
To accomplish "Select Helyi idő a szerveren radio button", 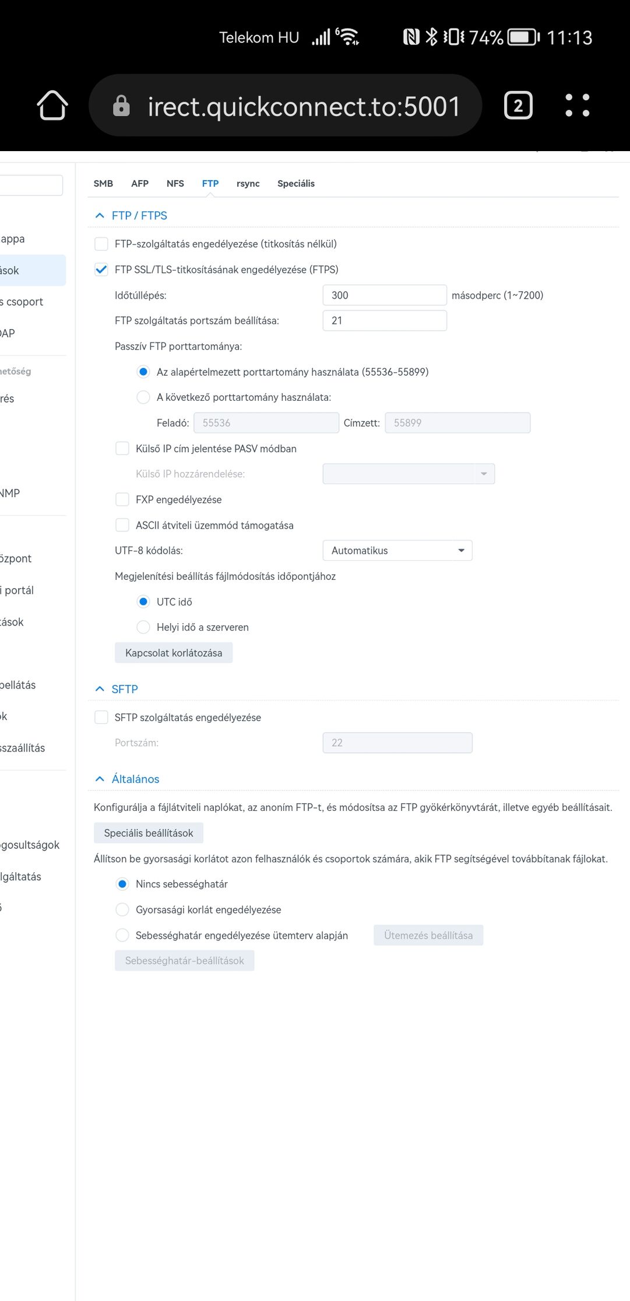I will [x=143, y=627].
